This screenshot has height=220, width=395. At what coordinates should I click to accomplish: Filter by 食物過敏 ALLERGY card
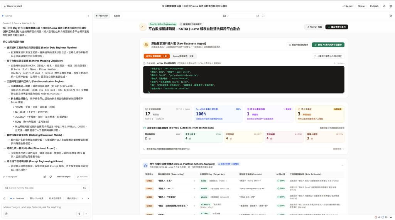point(284,137)
